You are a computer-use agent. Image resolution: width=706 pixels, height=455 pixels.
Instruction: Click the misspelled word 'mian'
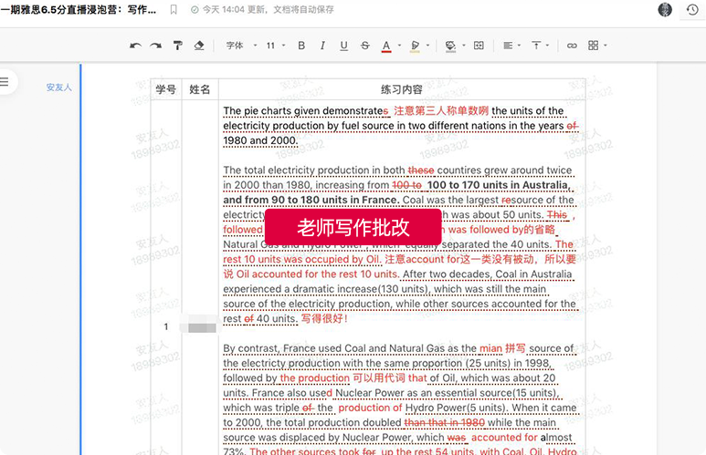tap(490, 348)
